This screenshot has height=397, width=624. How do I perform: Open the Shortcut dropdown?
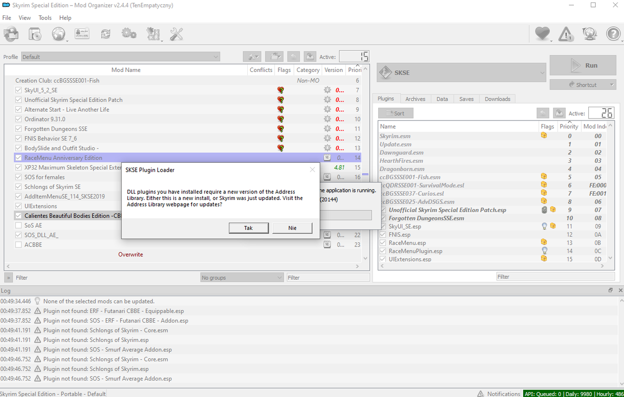pos(582,85)
